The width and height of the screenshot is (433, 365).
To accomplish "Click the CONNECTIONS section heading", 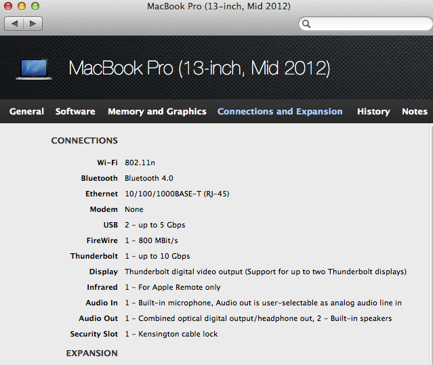I will [x=84, y=141].
